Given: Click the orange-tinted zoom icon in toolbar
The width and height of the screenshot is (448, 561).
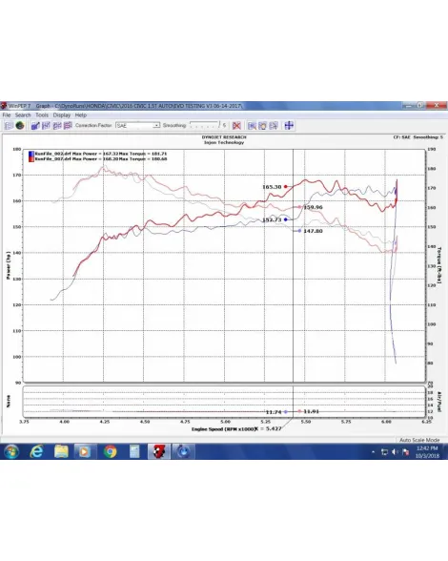Looking at the screenshot, I should 262,126.
